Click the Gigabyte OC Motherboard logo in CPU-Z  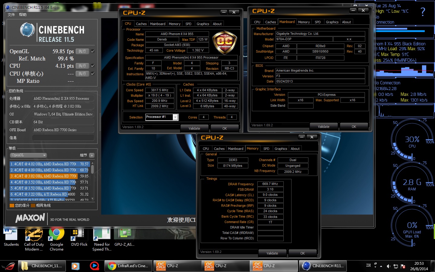point(224,42)
